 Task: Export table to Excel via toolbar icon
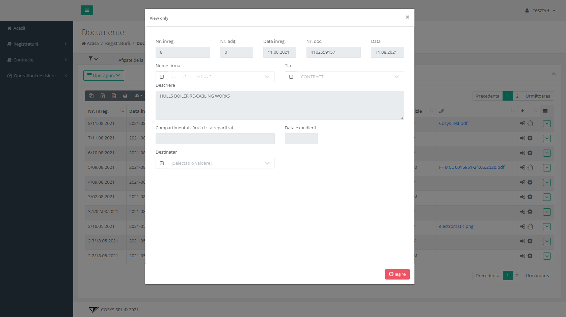(x=103, y=96)
